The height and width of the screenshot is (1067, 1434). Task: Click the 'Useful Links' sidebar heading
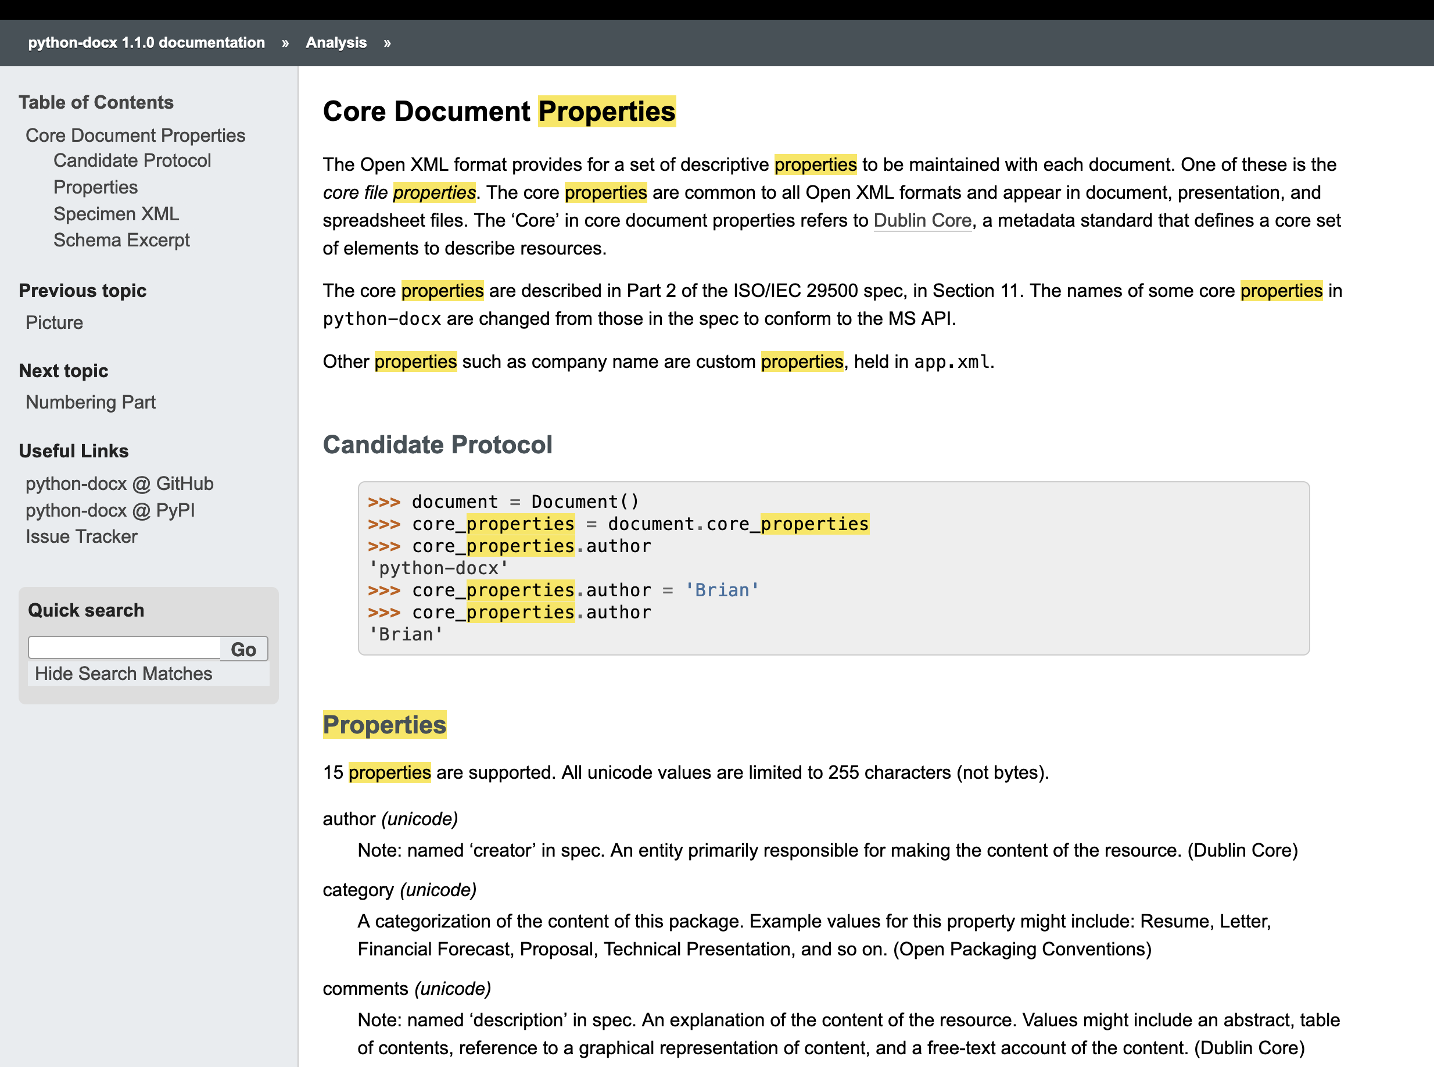(74, 451)
